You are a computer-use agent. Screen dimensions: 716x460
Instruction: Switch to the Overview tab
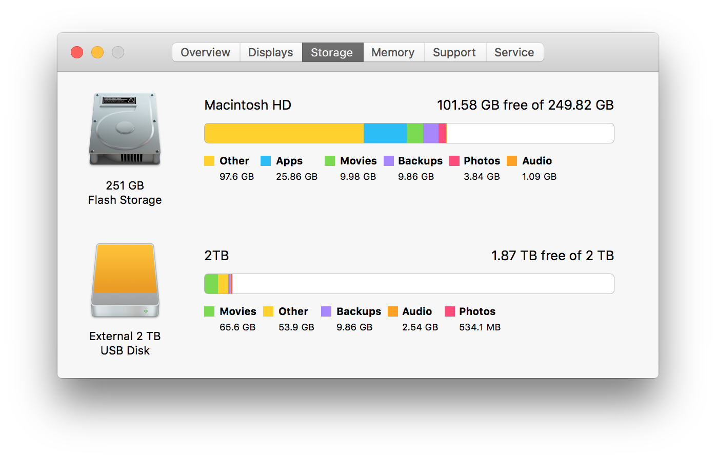tap(206, 52)
